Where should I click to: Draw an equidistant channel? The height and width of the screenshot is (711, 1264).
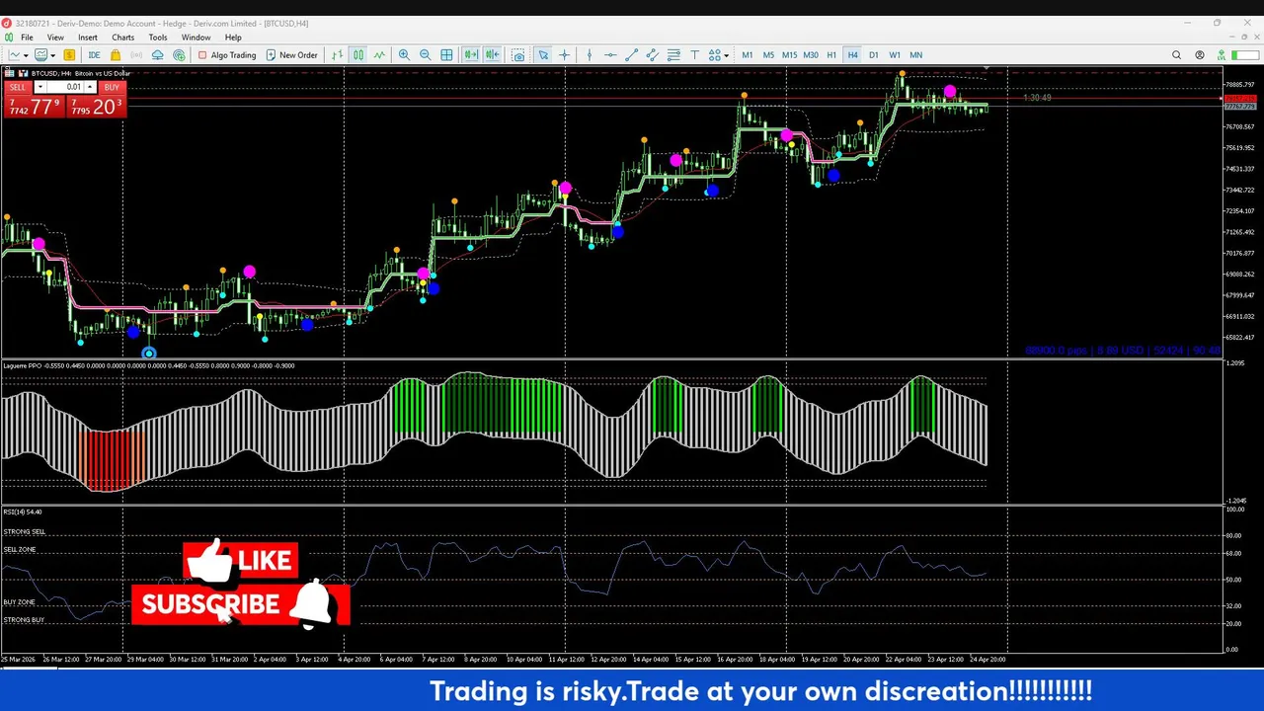[653, 55]
